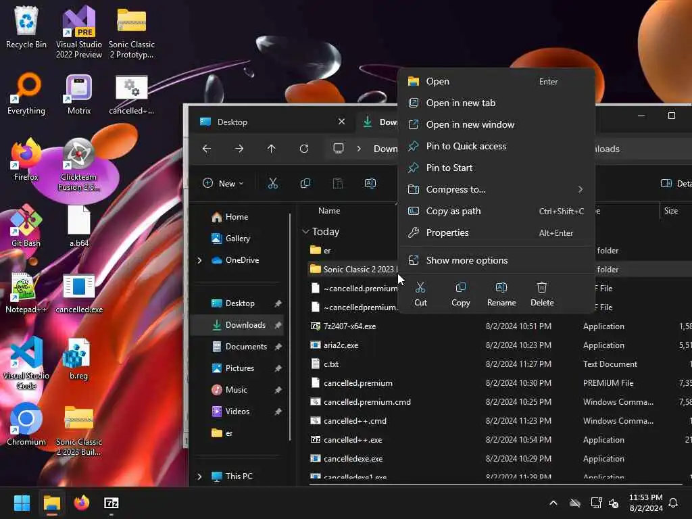The image size is (692, 519).
Task: Choose Open in the context menu
Action: (x=496, y=81)
